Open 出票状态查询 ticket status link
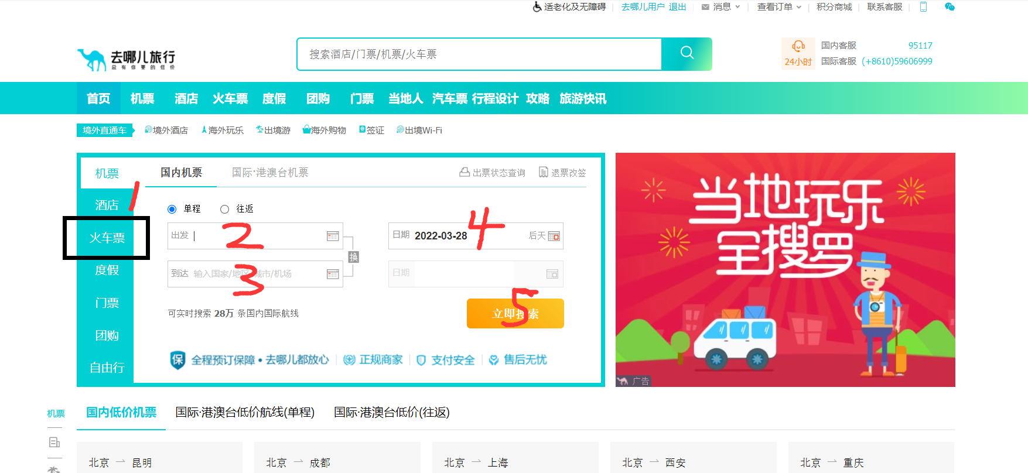This screenshot has width=1028, height=473. [x=492, y=173]
